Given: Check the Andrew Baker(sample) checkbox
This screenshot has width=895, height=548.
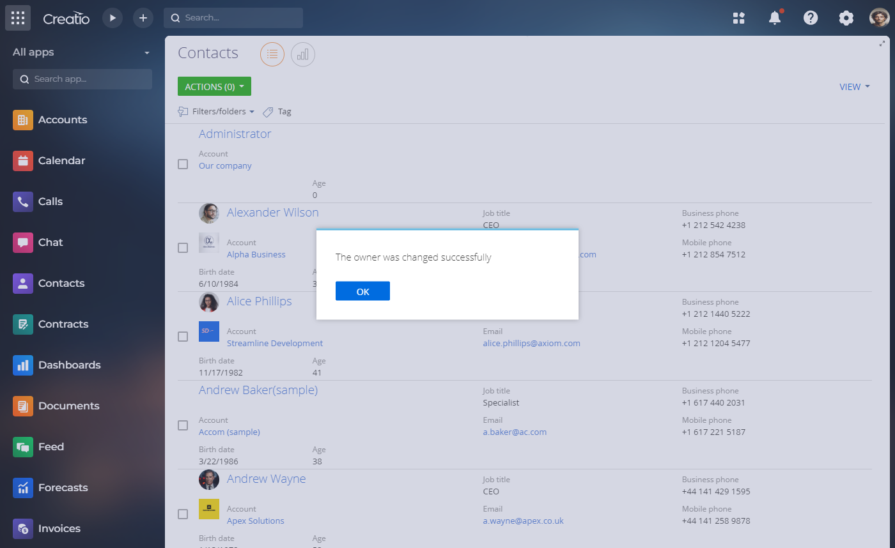Looking at the screenshot, I should point(183,425).
